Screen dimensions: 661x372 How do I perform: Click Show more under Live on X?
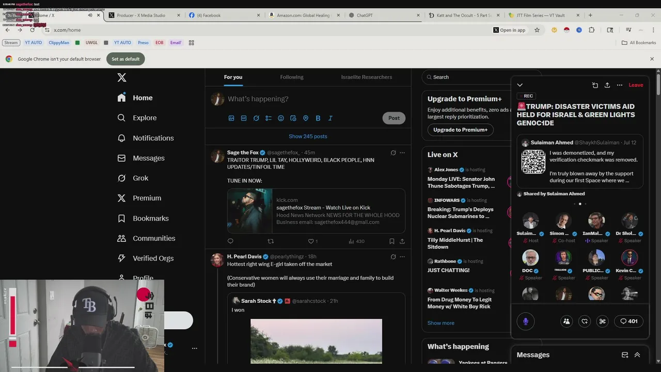(441, 323)
